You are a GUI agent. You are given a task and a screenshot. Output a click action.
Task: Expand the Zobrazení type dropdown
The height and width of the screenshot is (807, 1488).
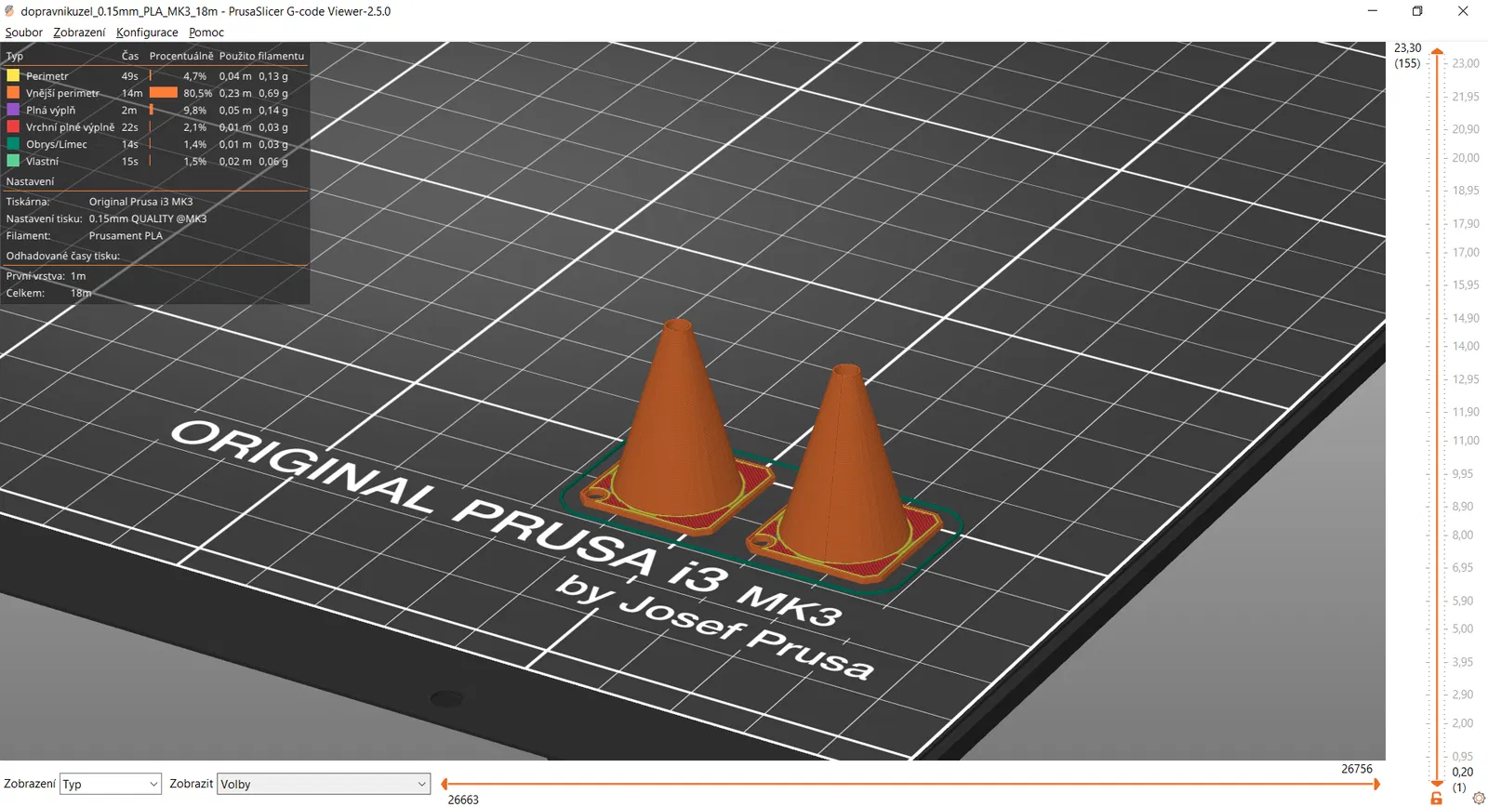point(111,784)
